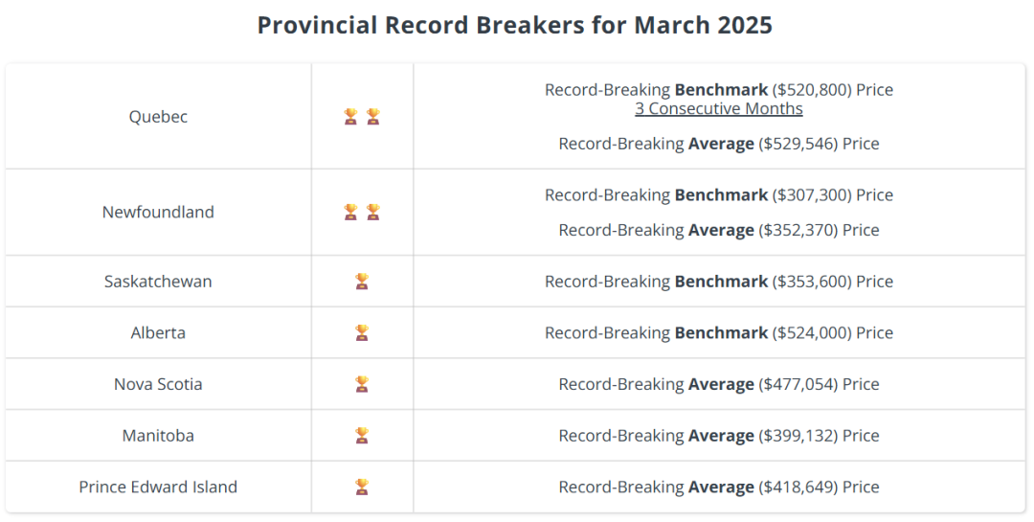Click the Saskatchewan trophy icon
The image size is (1034, 522).
362,282
